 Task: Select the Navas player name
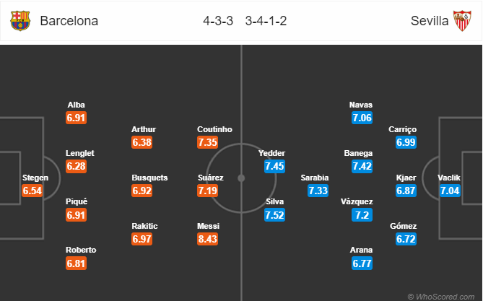click(x=361, y=105)
